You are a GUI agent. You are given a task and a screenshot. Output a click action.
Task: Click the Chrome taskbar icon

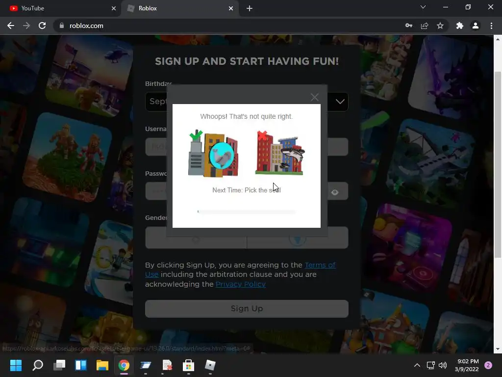124,365
